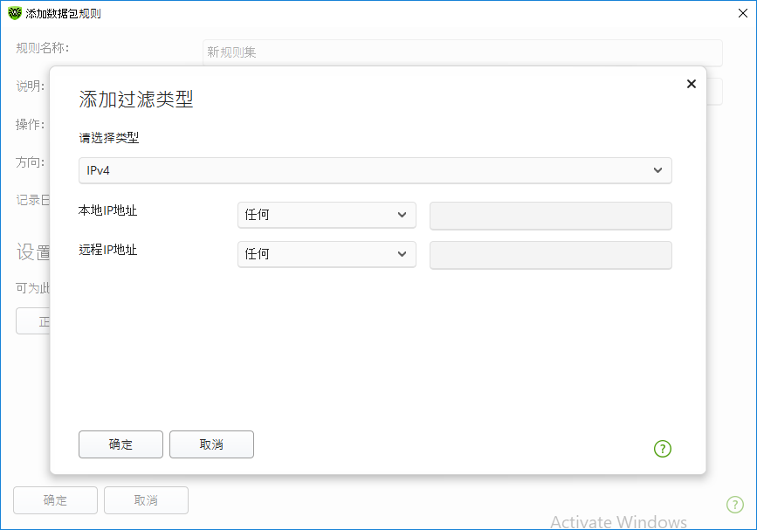The width and height of the screenshot is (757, 530).
Task: Click the dimmed 取消 button behind the dialog
Action: [146, 500]
